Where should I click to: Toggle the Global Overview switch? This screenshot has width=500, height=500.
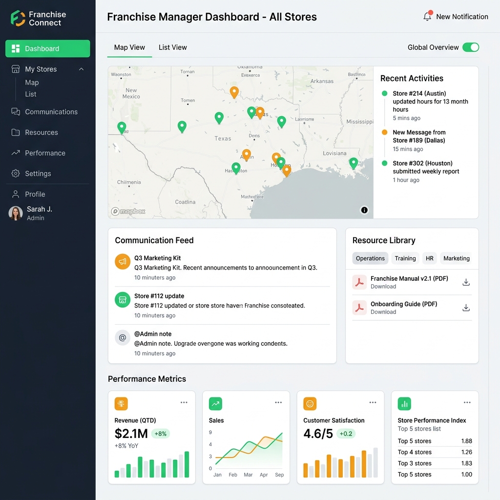471,47
